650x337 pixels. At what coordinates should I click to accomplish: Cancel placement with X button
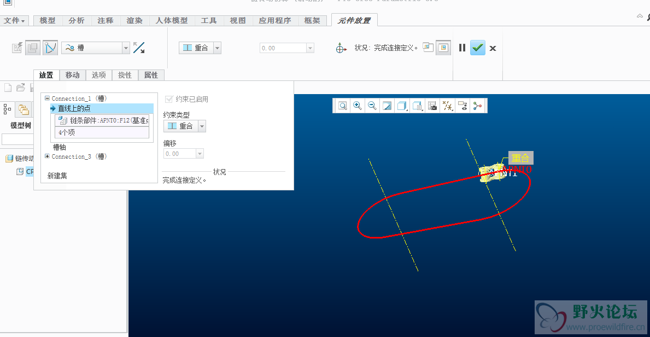(x=493, y=48)
